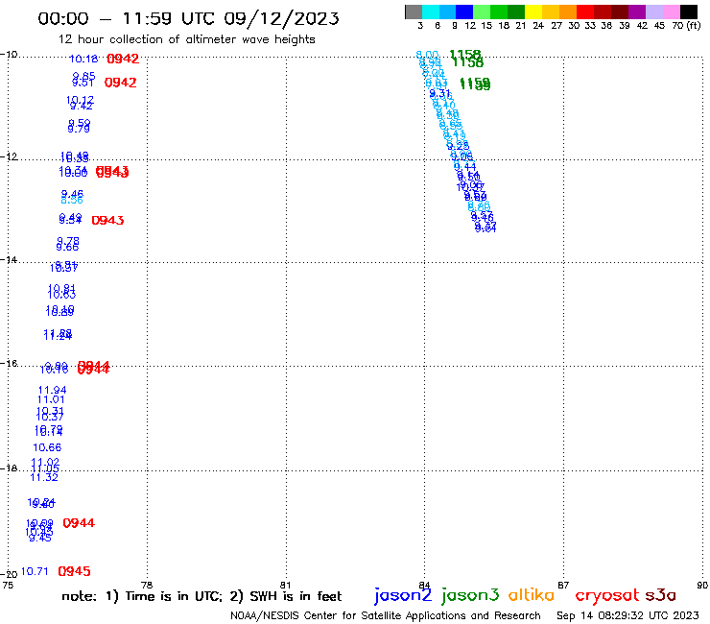Screen dimensions: 710x624
Task: Pick the light blue swatch between 6 and 9 ft
Action: click(x=447, y=12)
